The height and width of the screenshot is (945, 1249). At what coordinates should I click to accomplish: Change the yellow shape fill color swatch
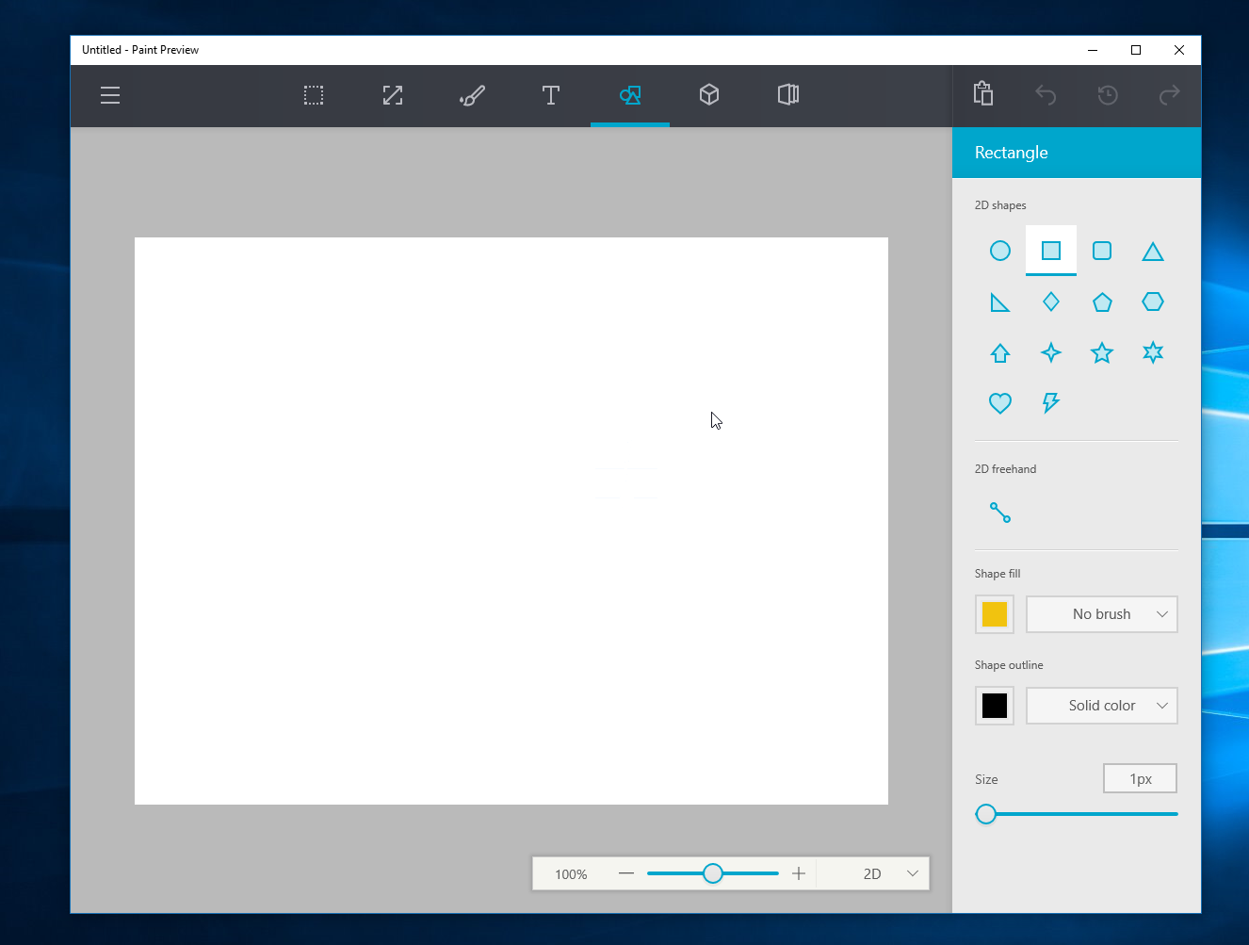[x=994, y=614]
